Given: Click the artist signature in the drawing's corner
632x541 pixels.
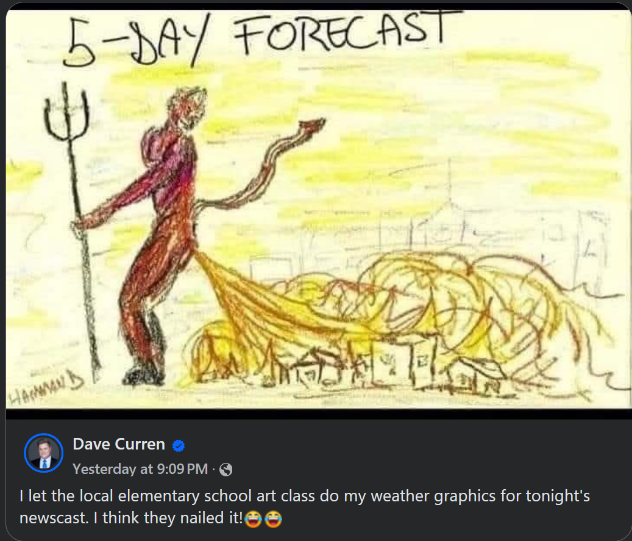Looking at the screenshot, I should pyautogui.click(x=46, y=387).
